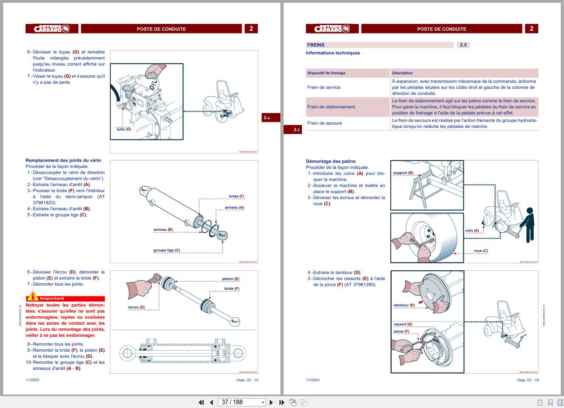Click the Important warning triangle icon
Screen dimensions: 564x408
click(32, 295)
